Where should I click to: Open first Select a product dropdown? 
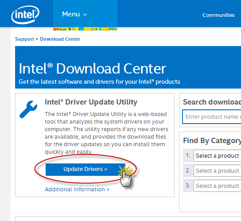point(218,156)
